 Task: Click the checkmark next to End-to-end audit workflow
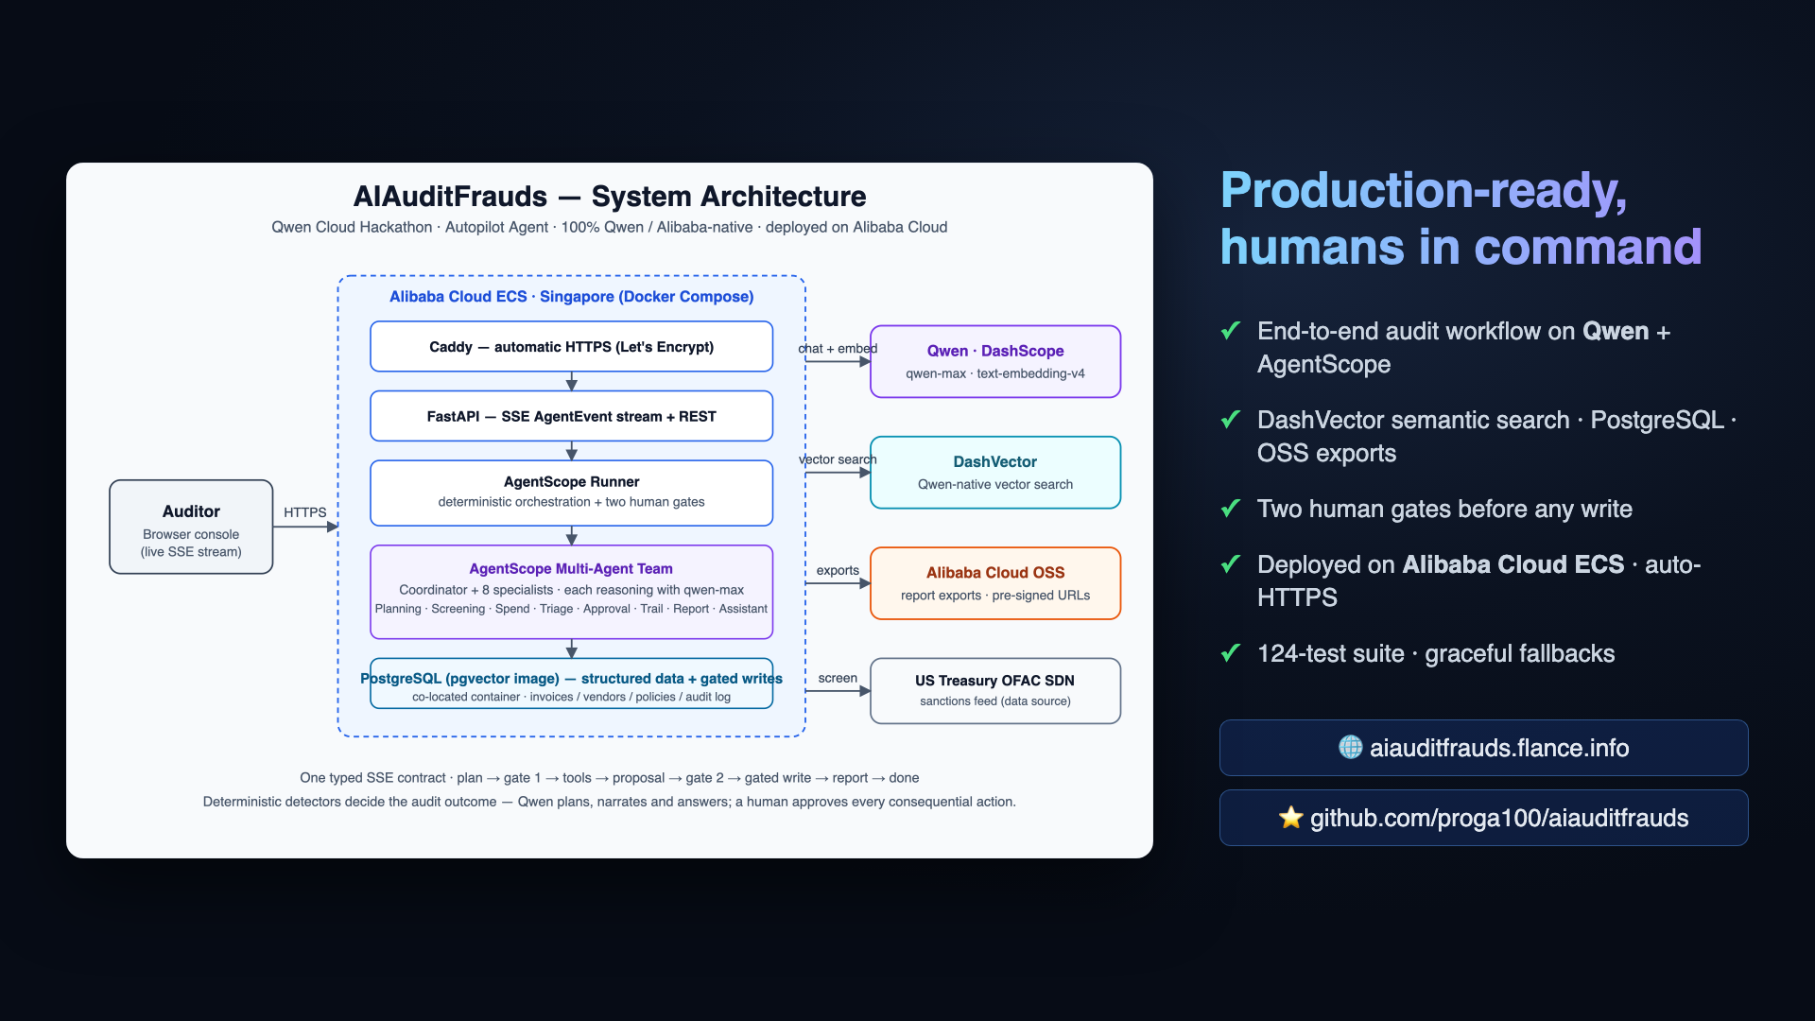[1231, 330]
